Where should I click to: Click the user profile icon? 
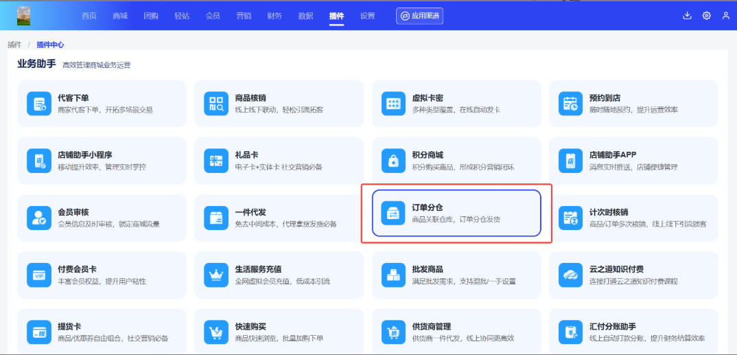coord(726,16)
